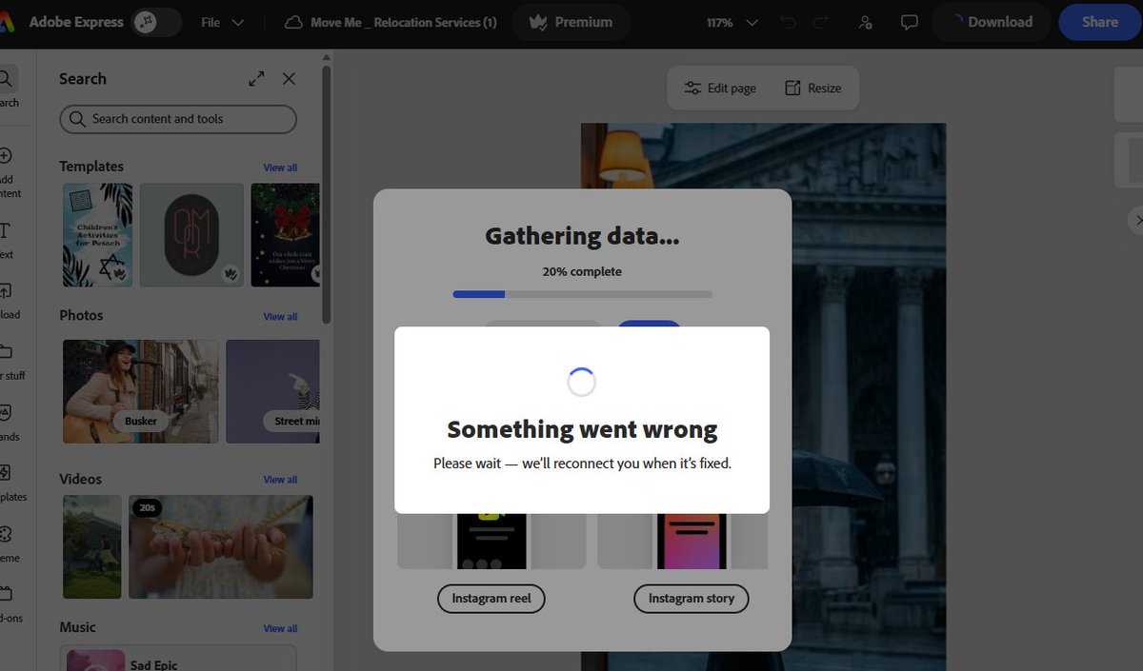Click the blue Share button
Image resolution: width=1143 pixels, height=671 pixels.
pyautogui.click(x=1100, y=22)
